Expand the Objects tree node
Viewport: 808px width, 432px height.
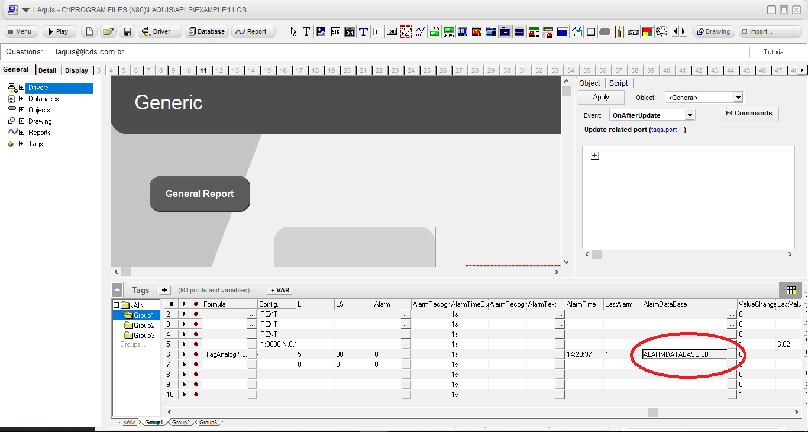click(21, 110)
